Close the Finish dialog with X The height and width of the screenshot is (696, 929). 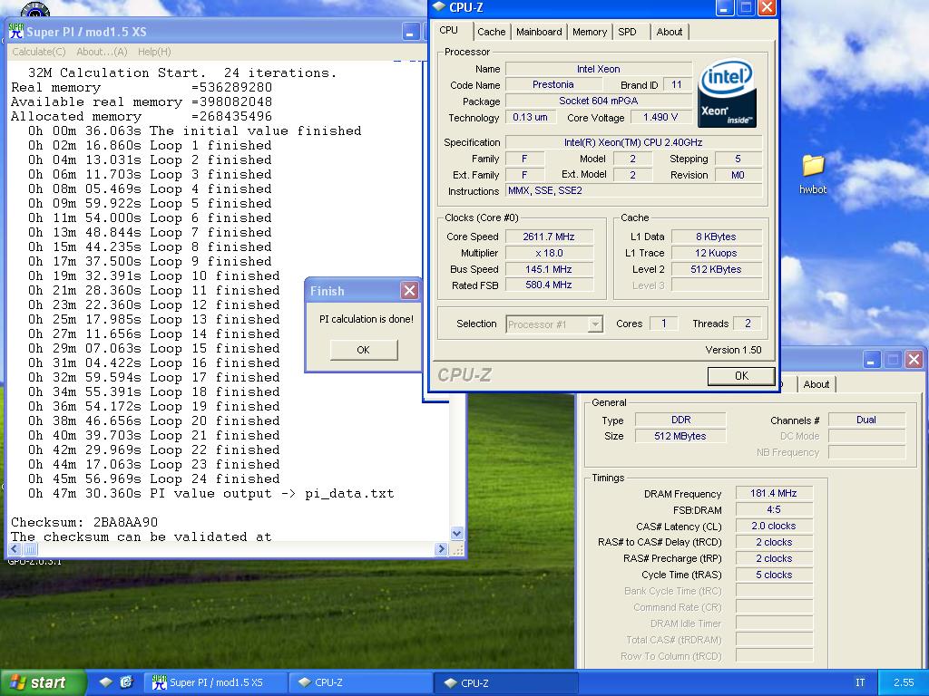pyautogui.click(x=409, y=291)
